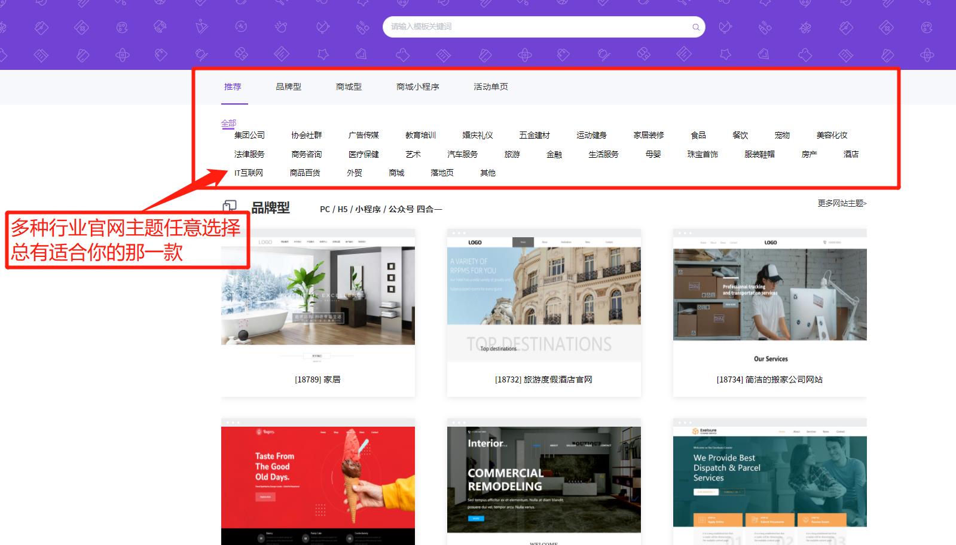Image resolution: width=956 pixels, height=545 pixels.
Task: Select the 推荐 tab
Action: 233,87
